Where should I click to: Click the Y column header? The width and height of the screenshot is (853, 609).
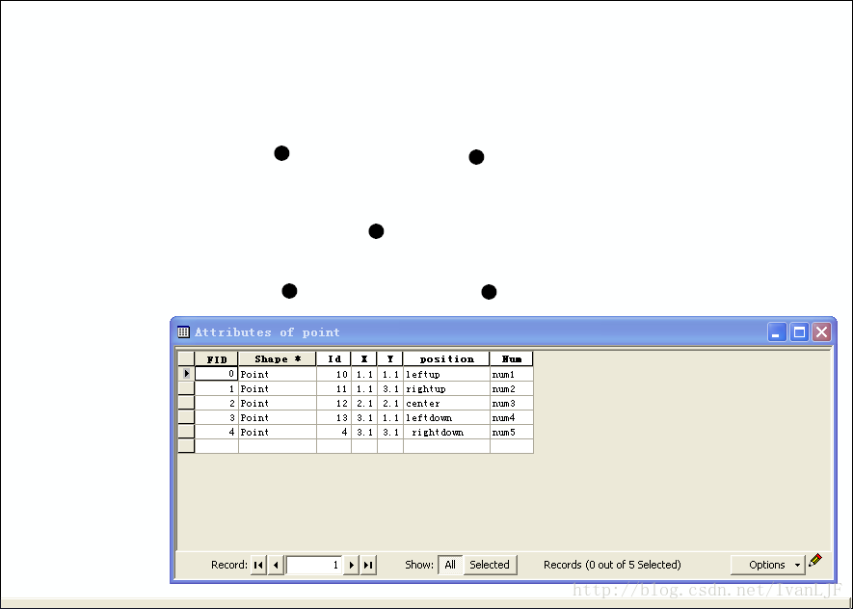[390, 358]
